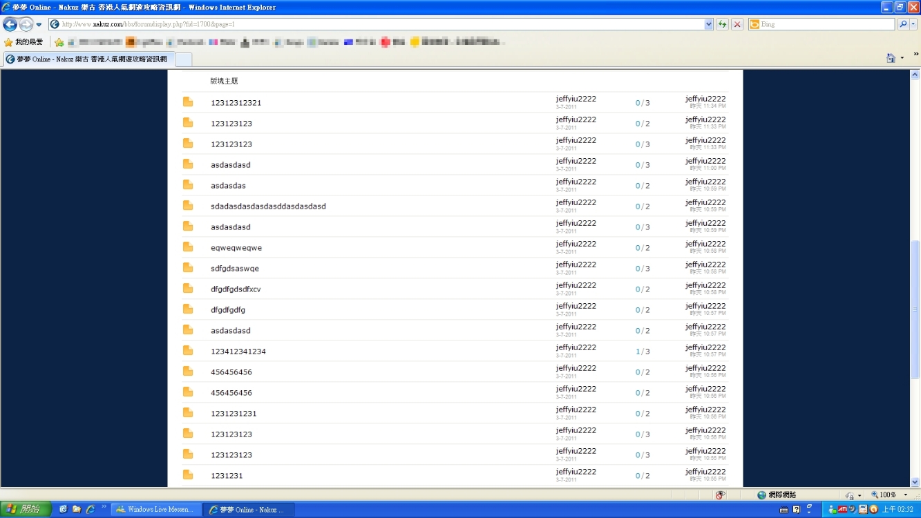Open the recent pages dropdown arrow
Screen dimensions: 921x518
[39, 25]
